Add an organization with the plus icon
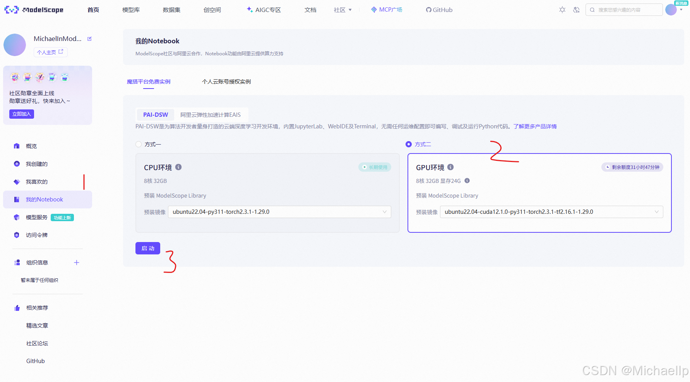 coord(77,263)
